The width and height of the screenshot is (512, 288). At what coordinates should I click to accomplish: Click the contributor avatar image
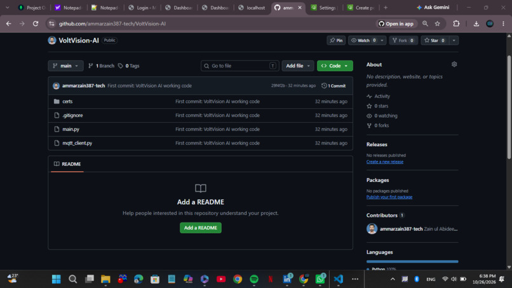point(372,228)
